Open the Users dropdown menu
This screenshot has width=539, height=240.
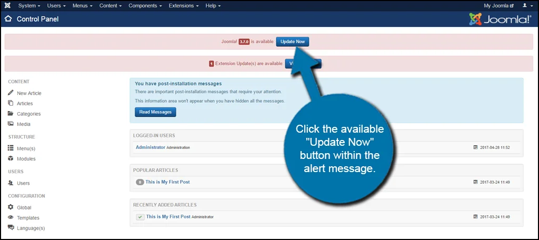[56, 5]
